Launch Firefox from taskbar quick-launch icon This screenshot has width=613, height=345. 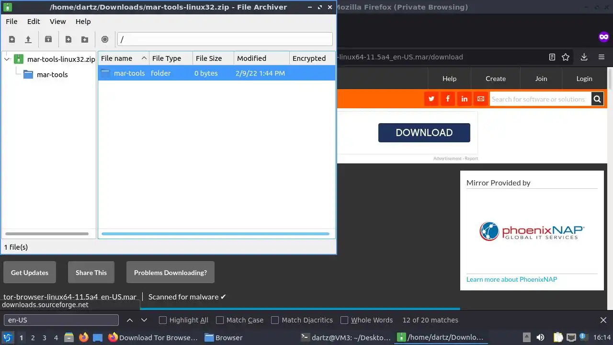click(x=83, y=337)
